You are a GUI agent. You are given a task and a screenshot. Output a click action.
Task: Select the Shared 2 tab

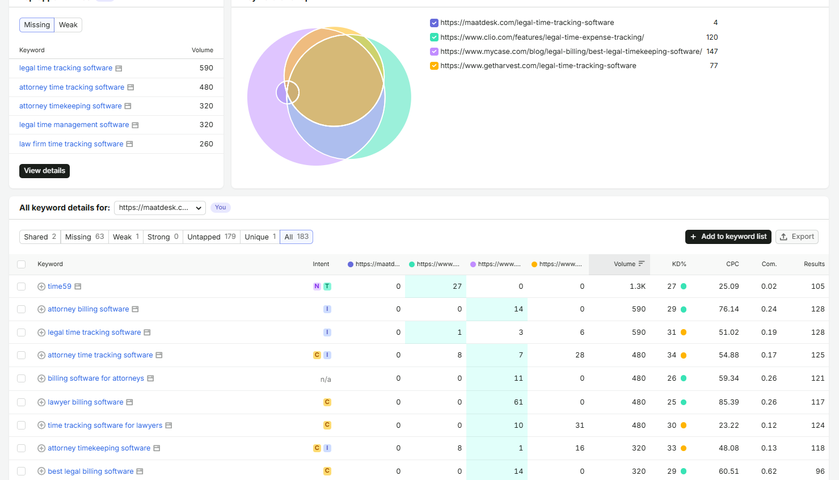pos(40,237)
